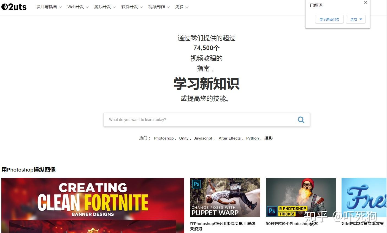Click the 显示原始网页 button

[329, 19]
